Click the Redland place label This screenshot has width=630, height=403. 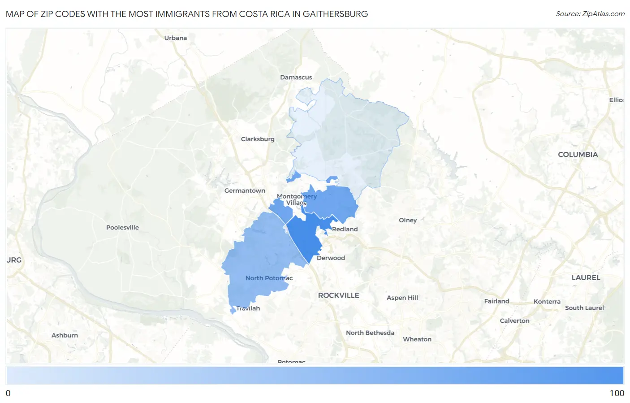(x=345, y=229)
